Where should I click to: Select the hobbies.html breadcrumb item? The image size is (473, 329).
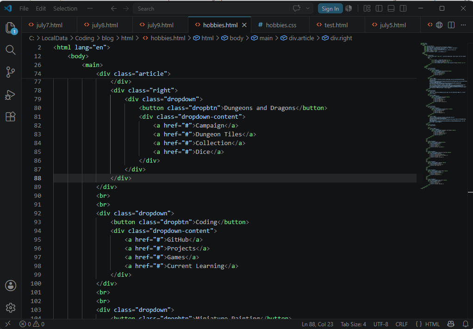(x=164, y=38)
